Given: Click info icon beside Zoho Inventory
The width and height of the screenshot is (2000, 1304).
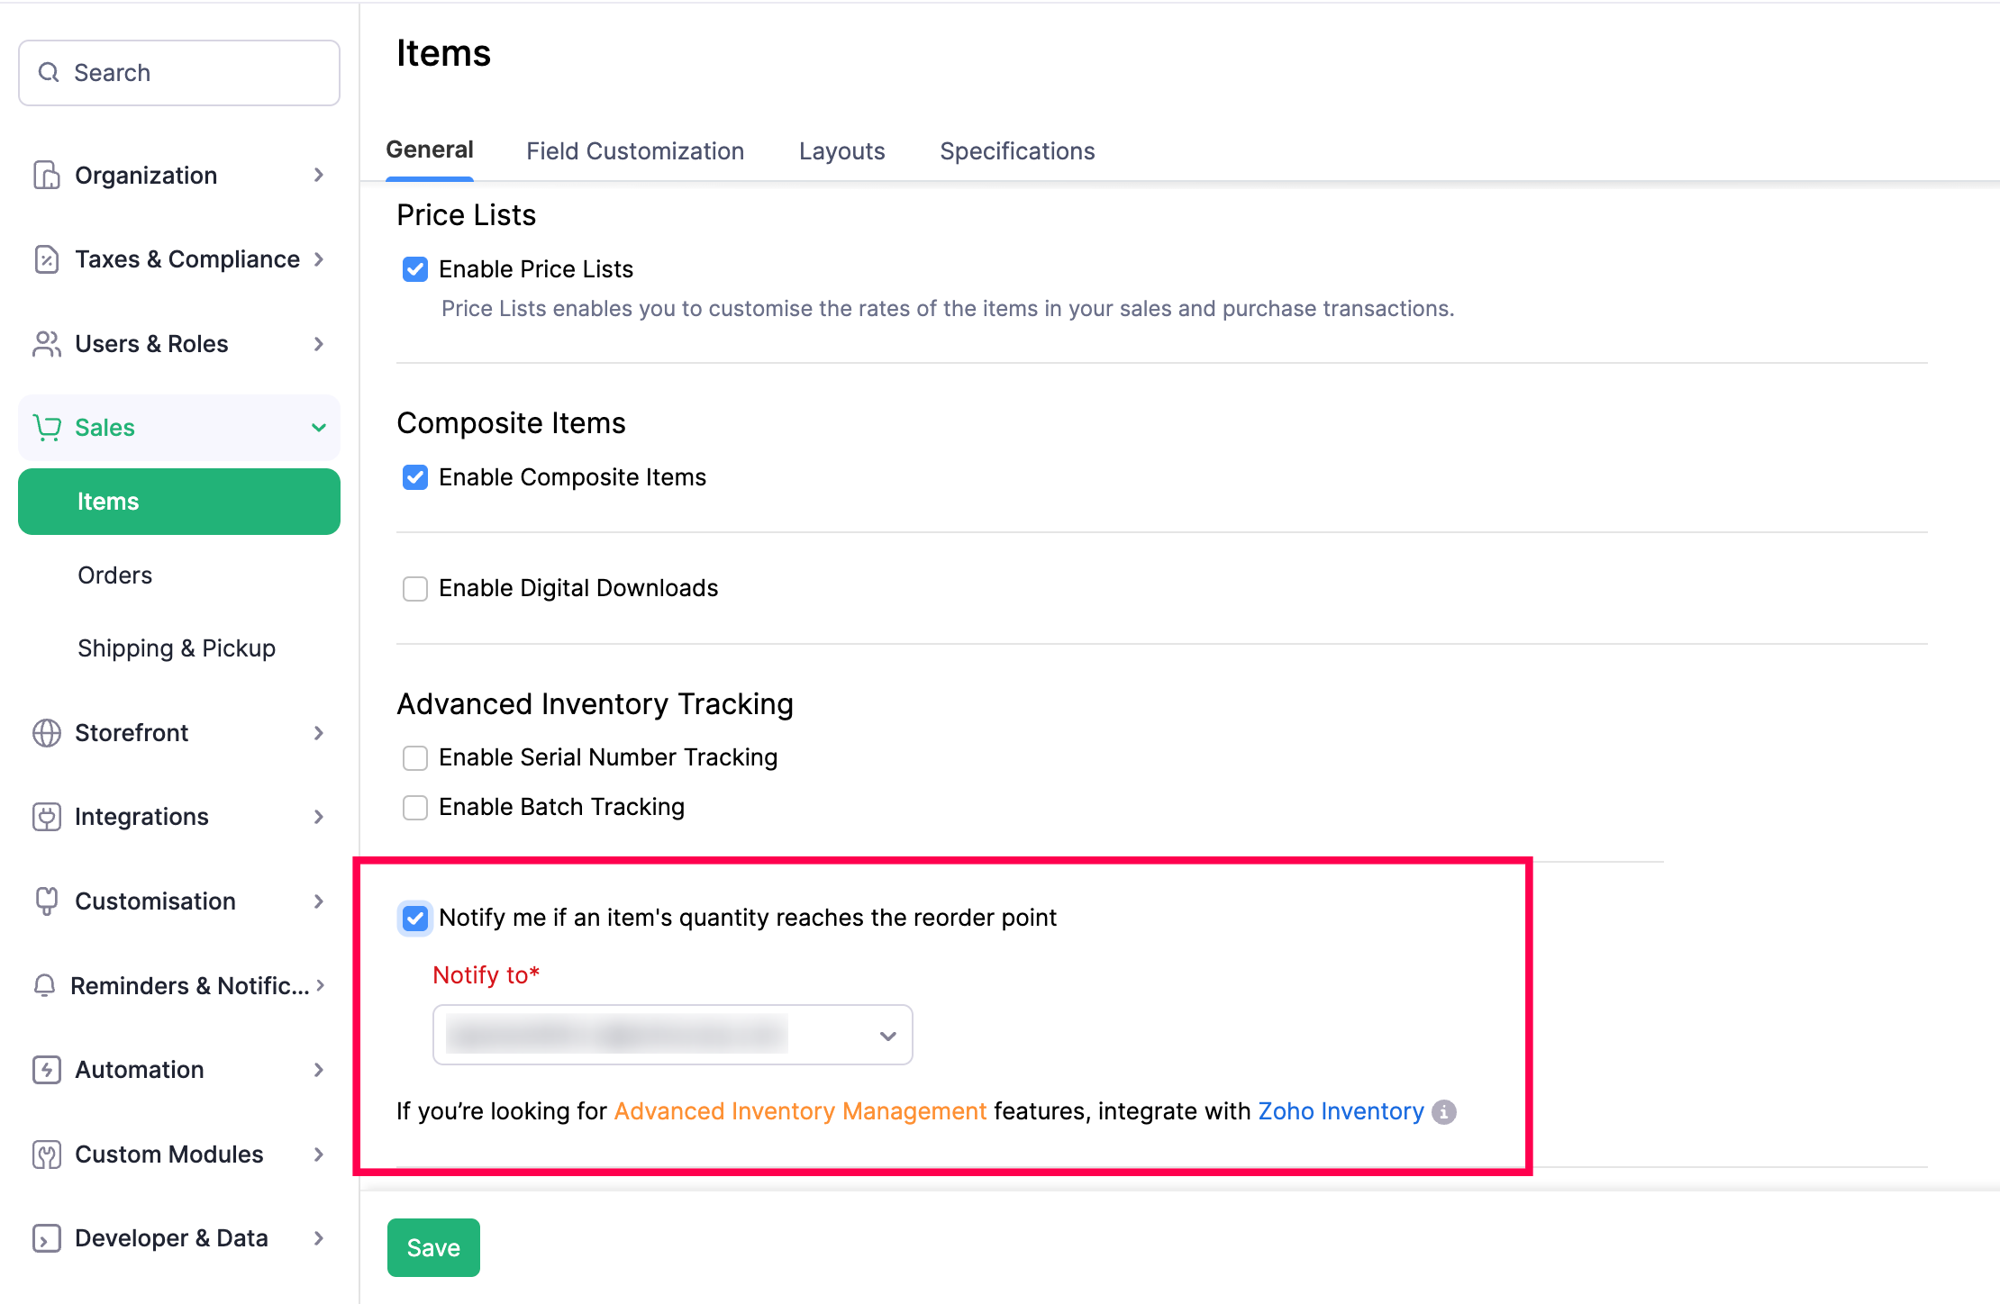Looking at the screenshot, I should click(x=1444, y=1112).
